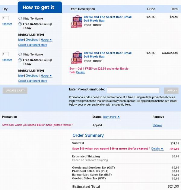Expand Hours for first Markville store

[x=46, y=40]
